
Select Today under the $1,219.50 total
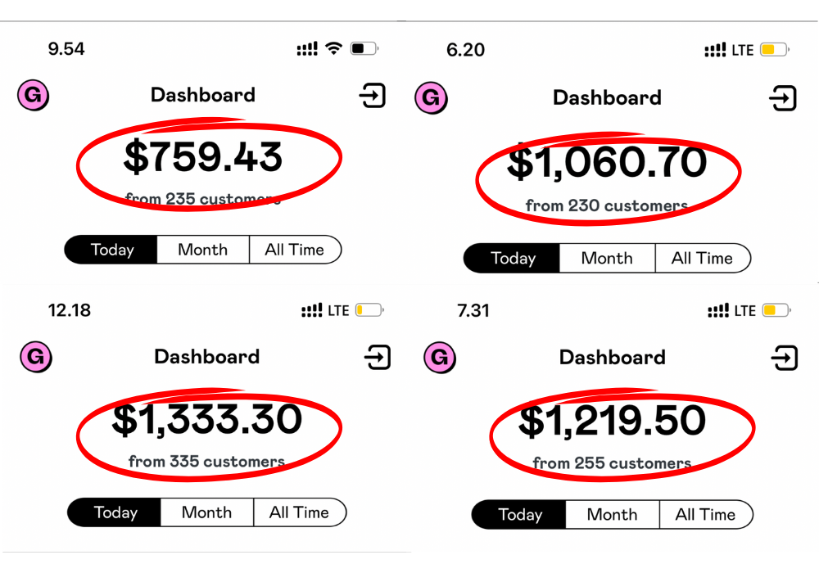520,515
